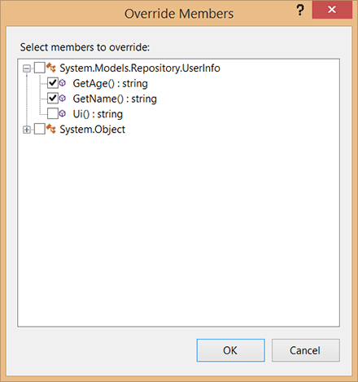Screen dimensions: 358x382
Task: Click the Cancel button
Action: [x=306, y=350]
